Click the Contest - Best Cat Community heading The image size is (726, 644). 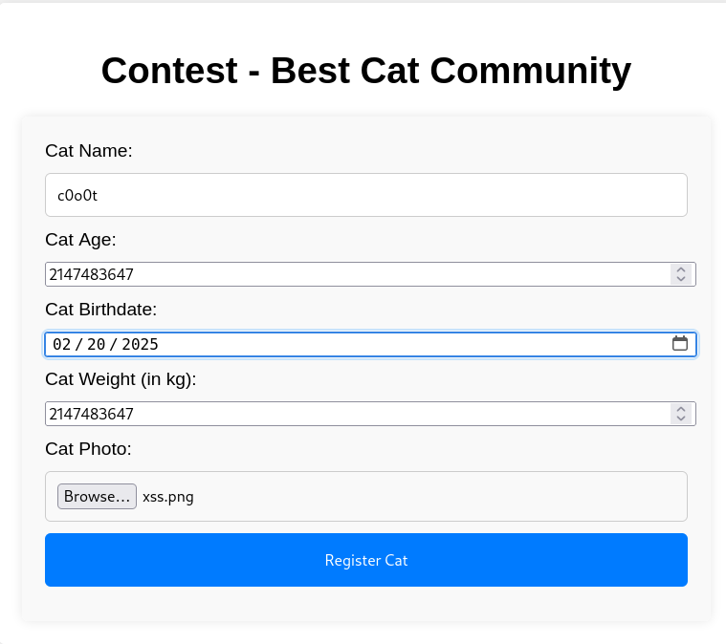[x=366, y=71]
